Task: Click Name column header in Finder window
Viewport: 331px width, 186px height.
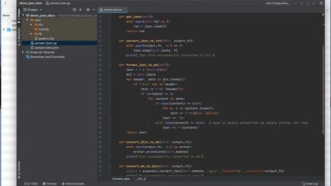Action: pyautogui.click(x=6, y=16)
